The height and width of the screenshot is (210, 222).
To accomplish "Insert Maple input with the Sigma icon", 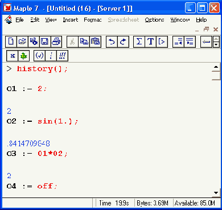I will (x=139, y=42).
